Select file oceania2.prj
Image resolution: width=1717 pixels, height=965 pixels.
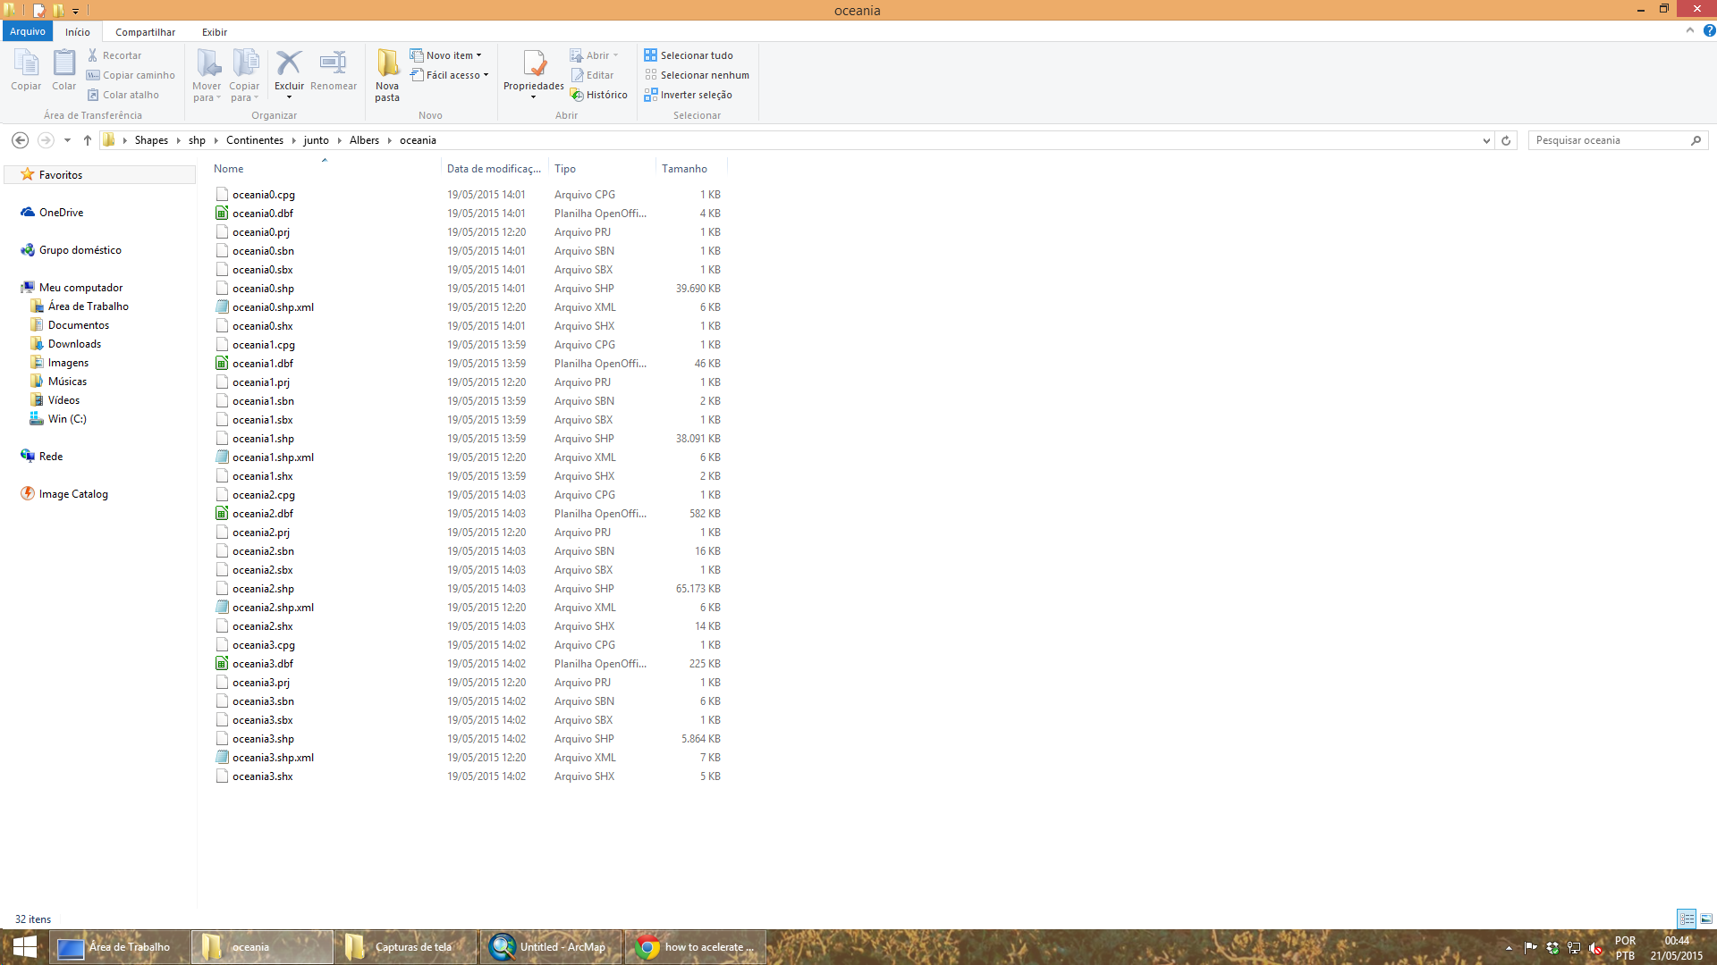coord(261,533)
